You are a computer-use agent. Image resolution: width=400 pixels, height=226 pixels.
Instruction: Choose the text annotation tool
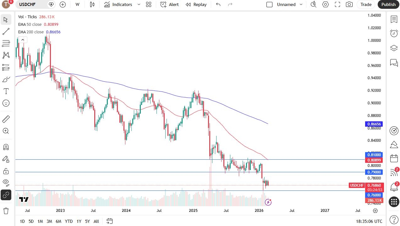(x=6, y=91)
